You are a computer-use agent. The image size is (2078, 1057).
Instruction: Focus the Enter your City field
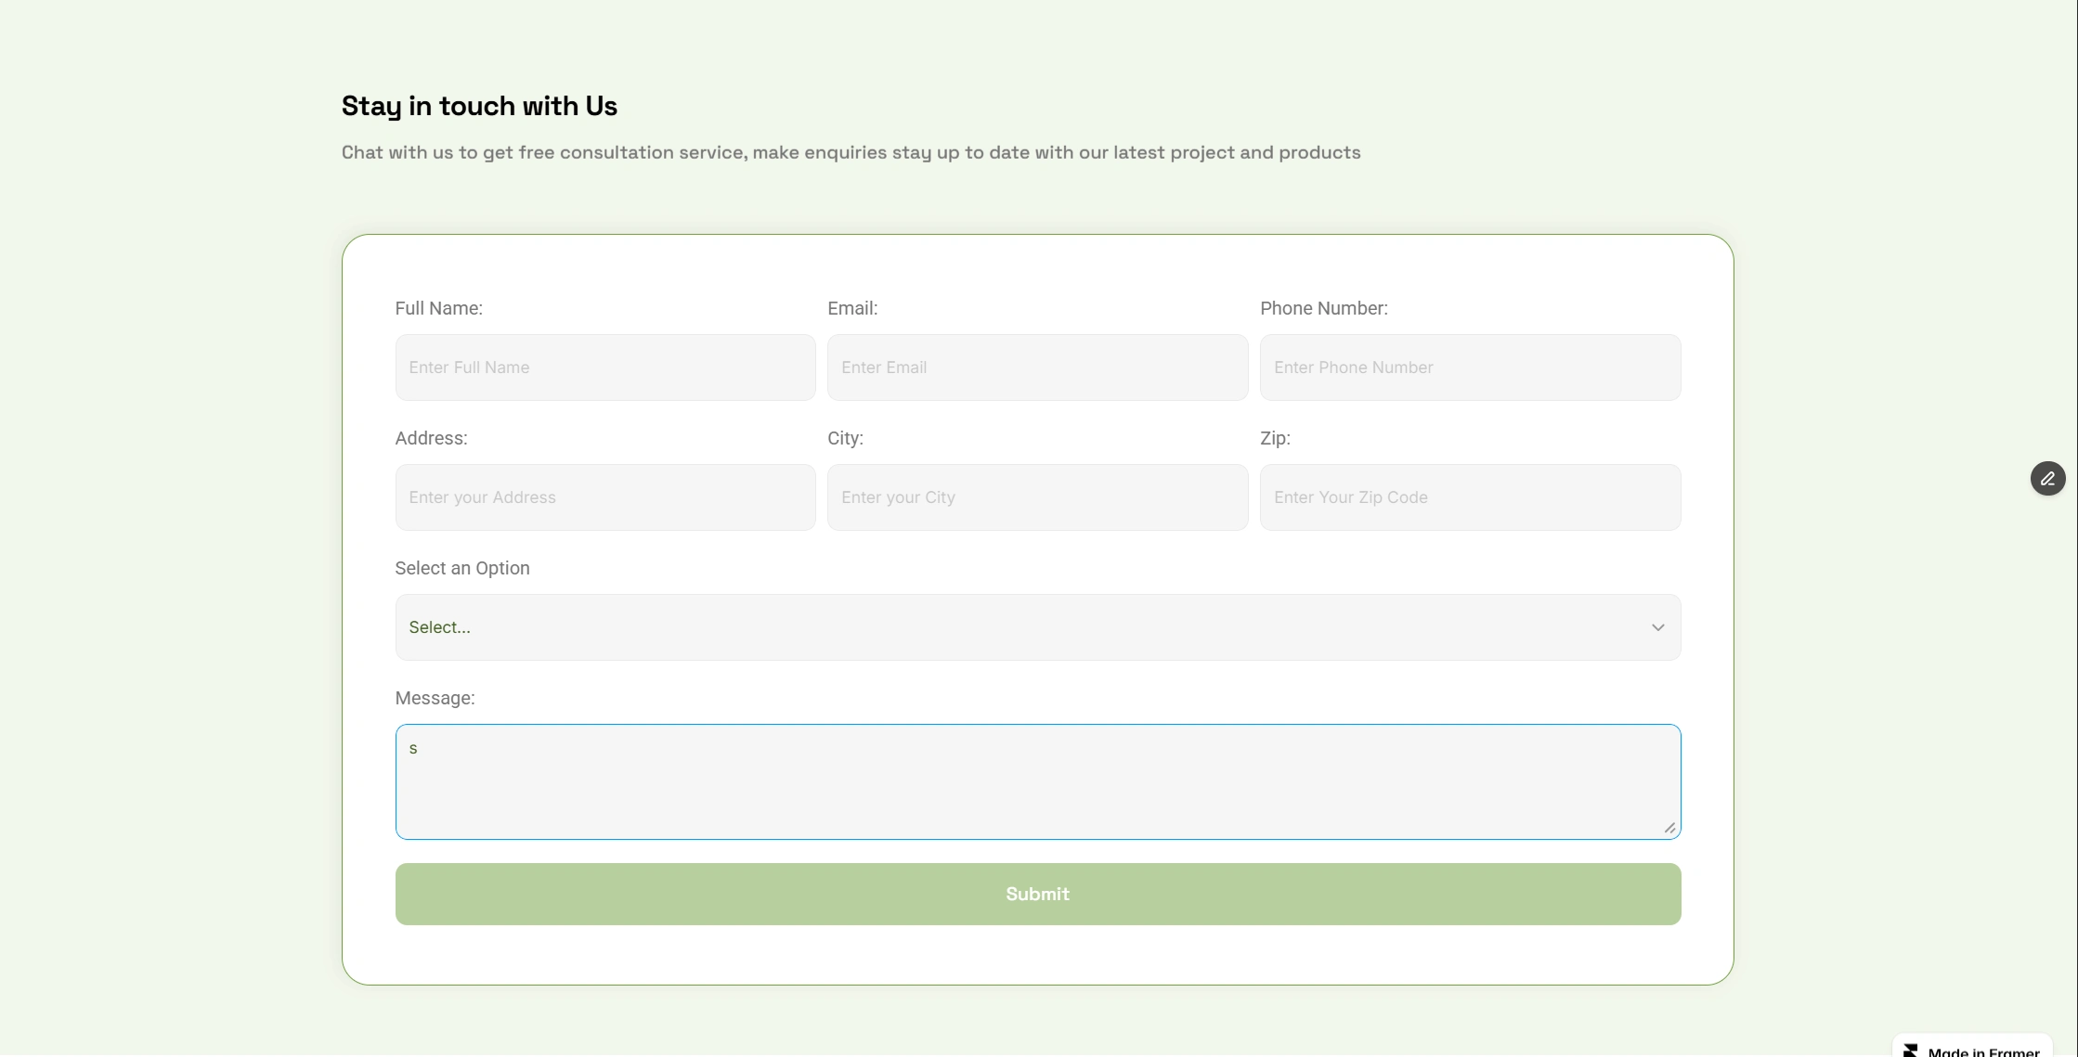tap(1037, 497)
